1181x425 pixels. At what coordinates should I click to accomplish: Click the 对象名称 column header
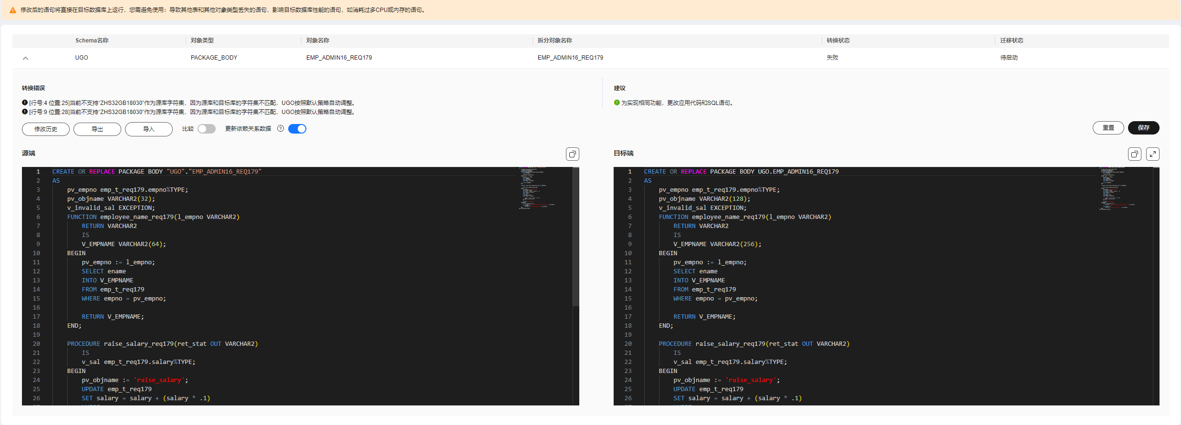point(318,41)
